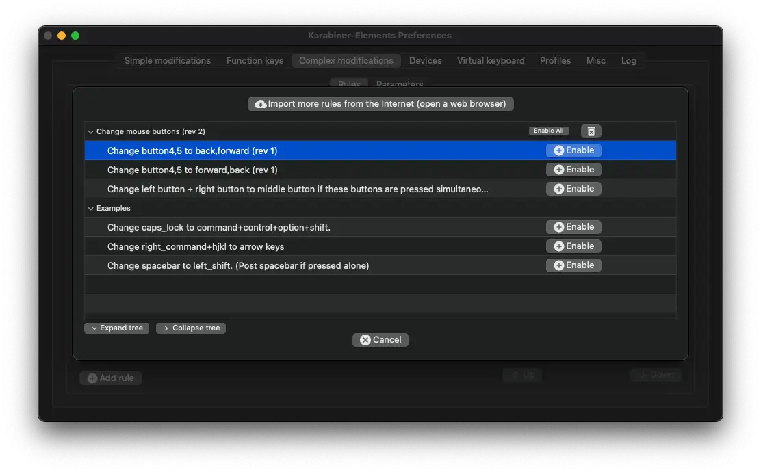Open the Virtual keyboard tab
Image resolution: width=761 pixels, height=472 pixels.
491,61
